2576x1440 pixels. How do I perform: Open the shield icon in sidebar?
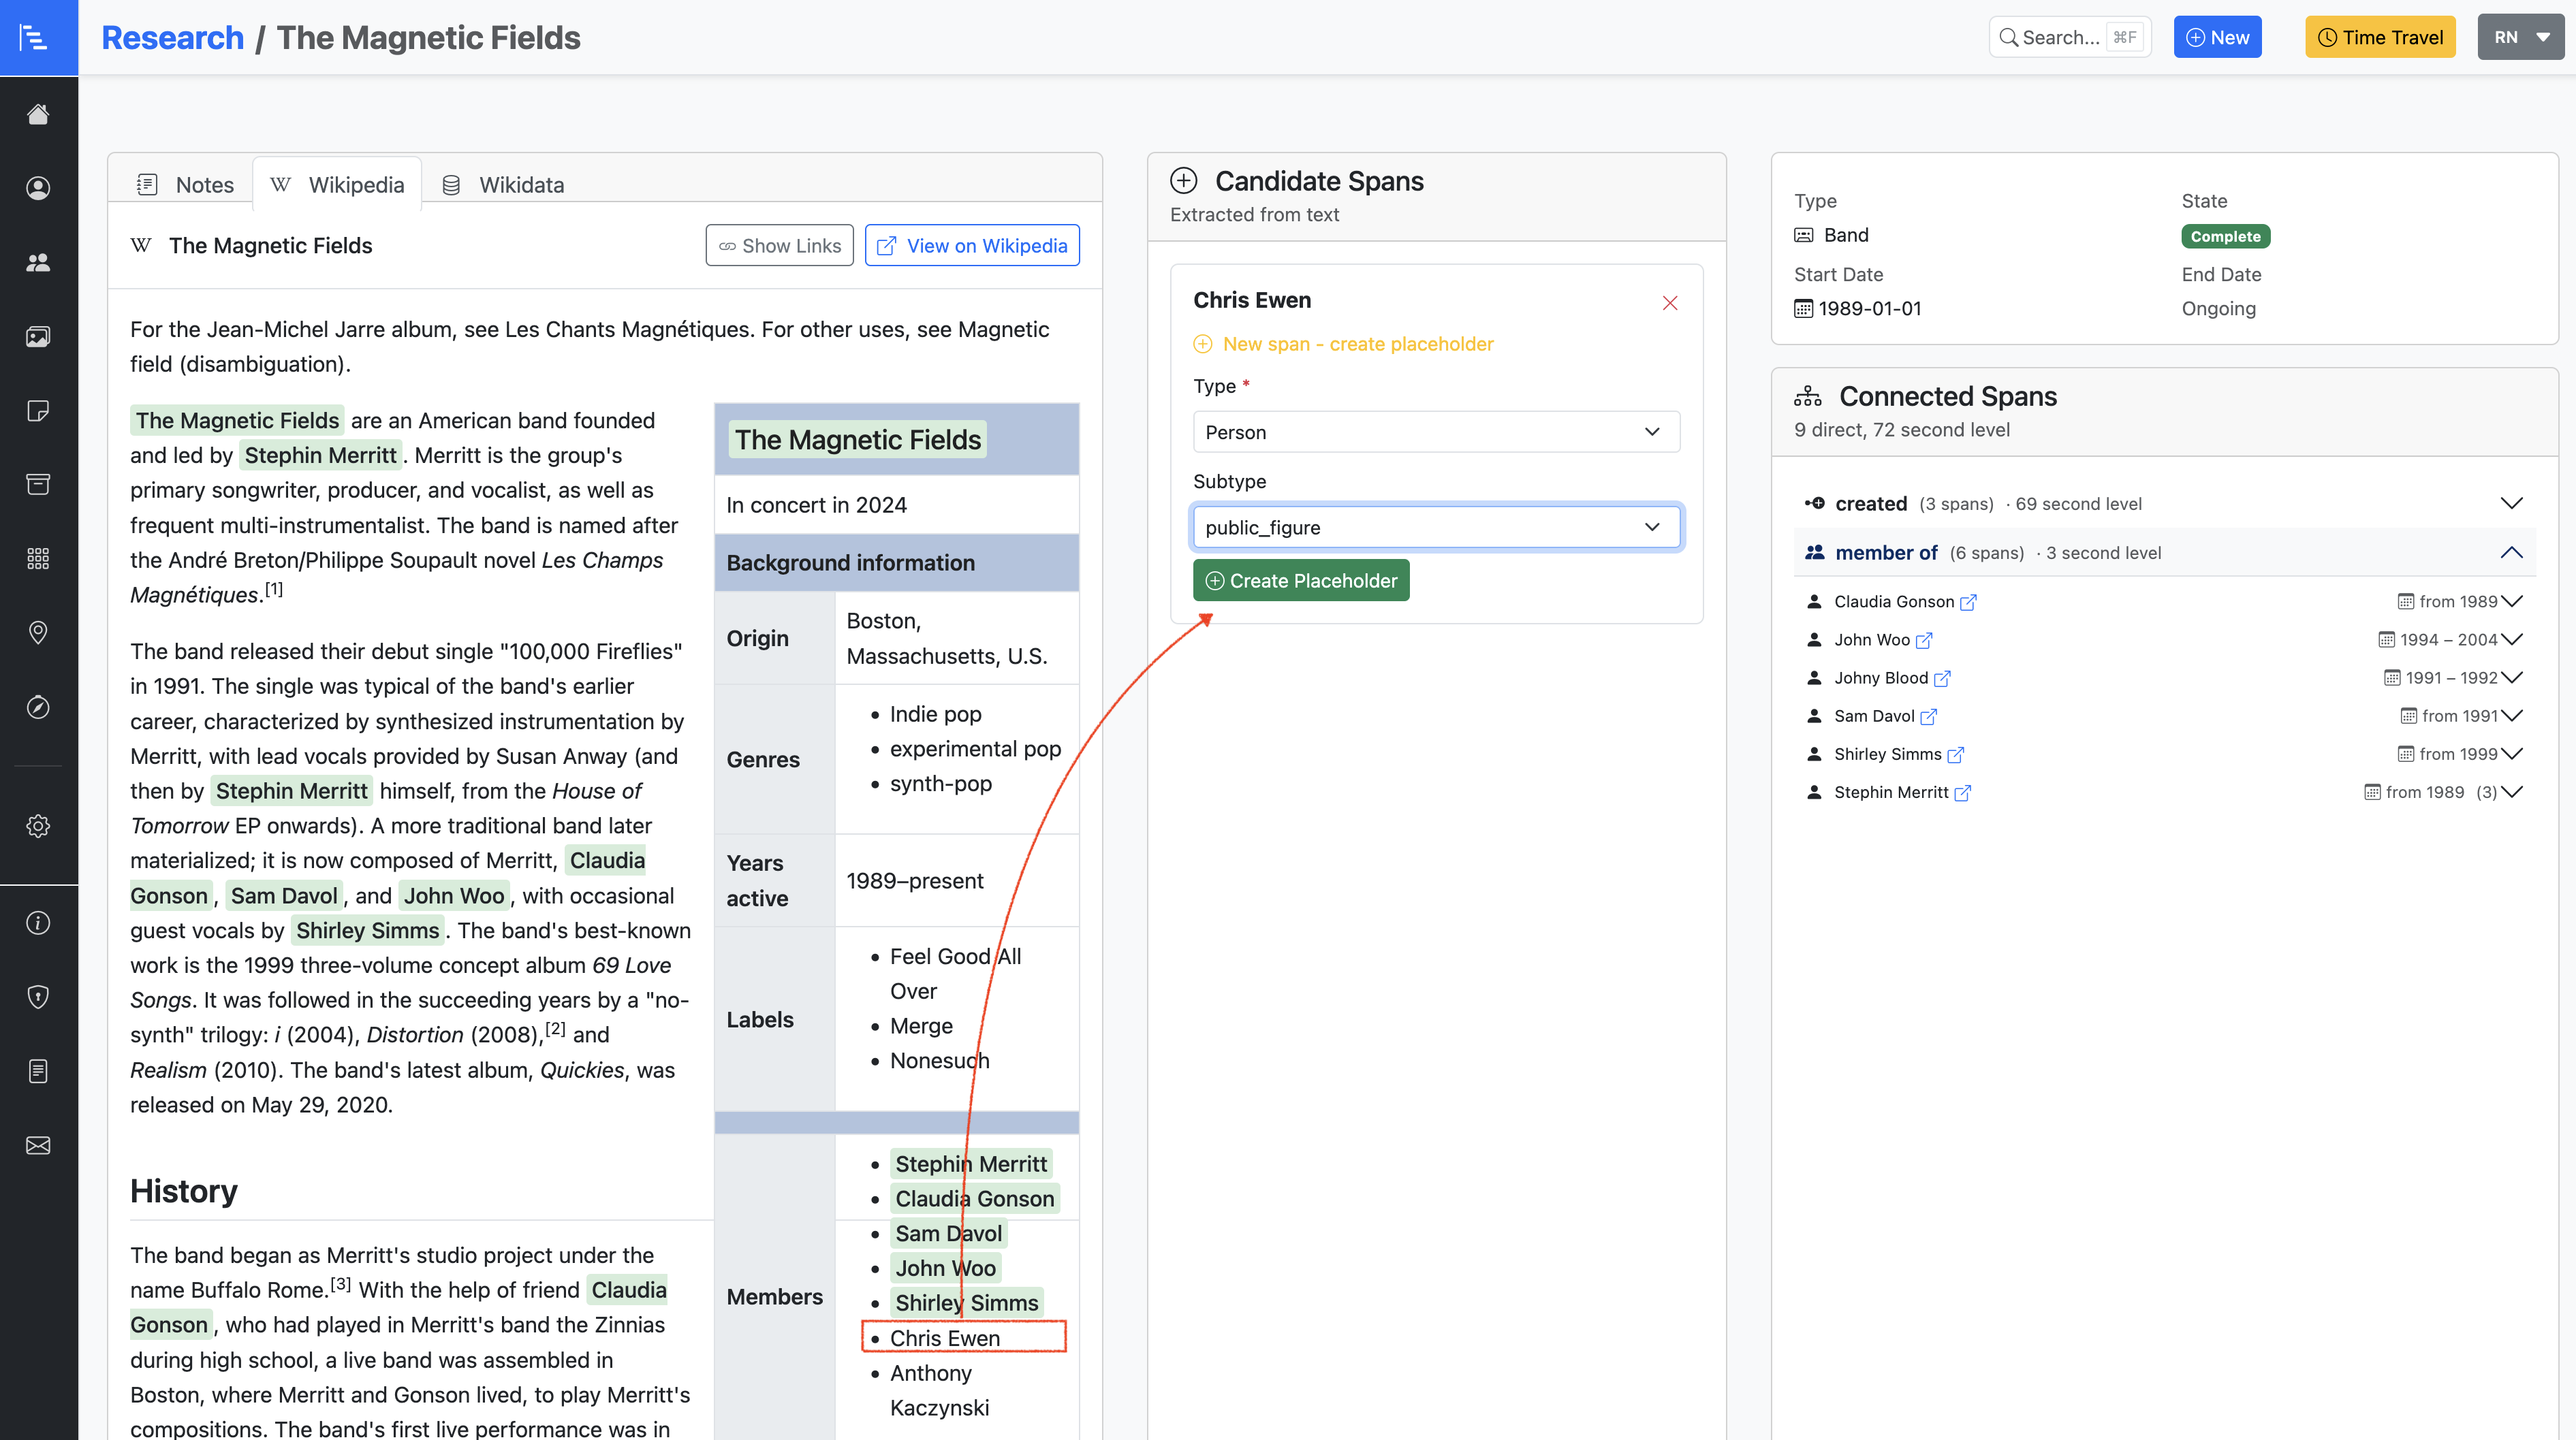pyautogui.click(x=38, y=996)
